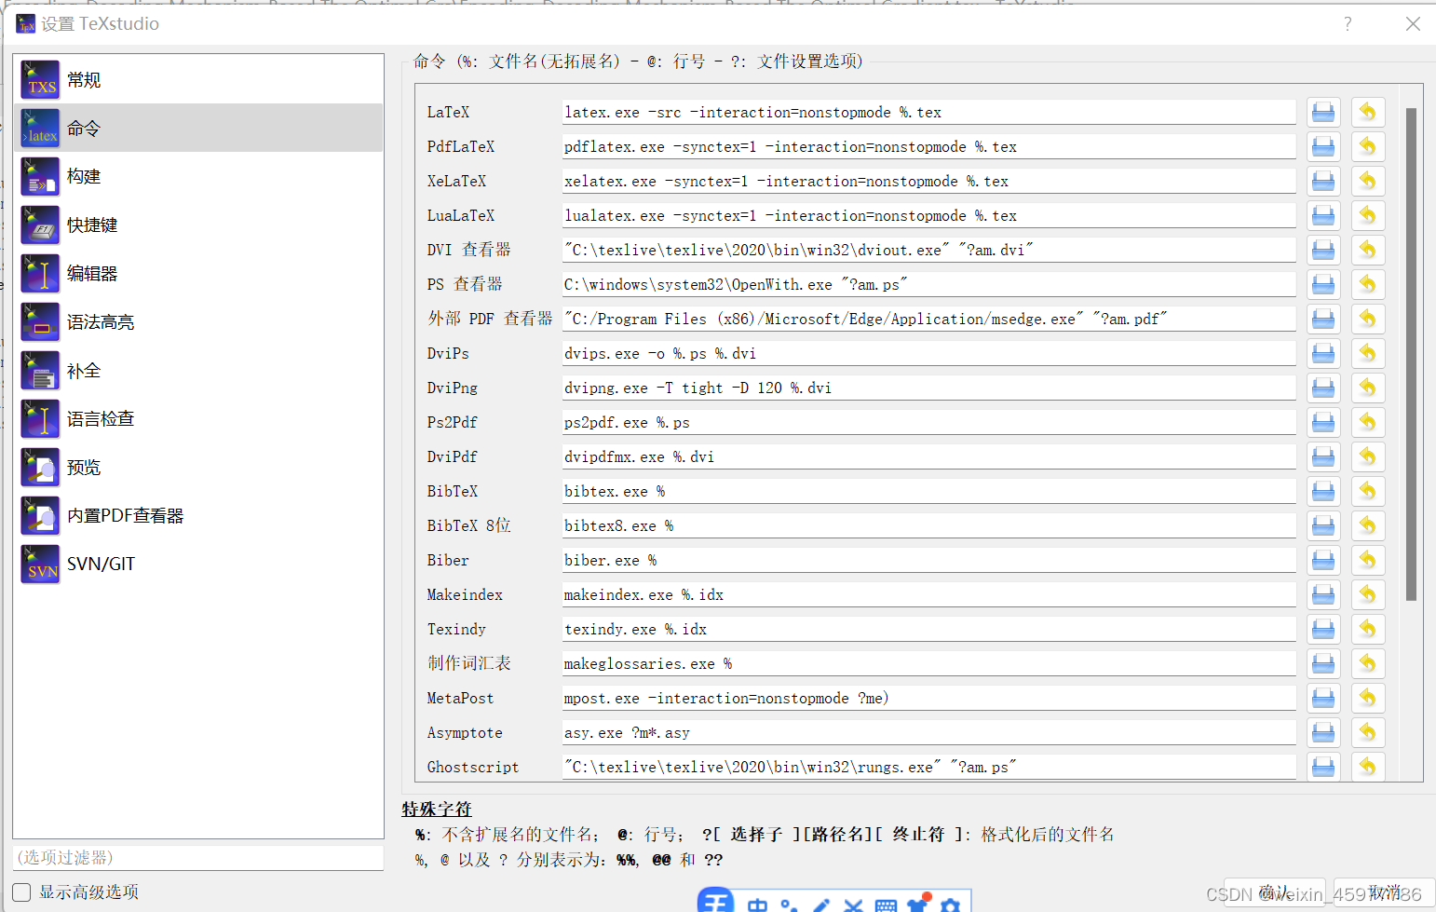Open the 语法高亮 settings section
Viewport: 1436px width, 912px height.
point(100,321)
